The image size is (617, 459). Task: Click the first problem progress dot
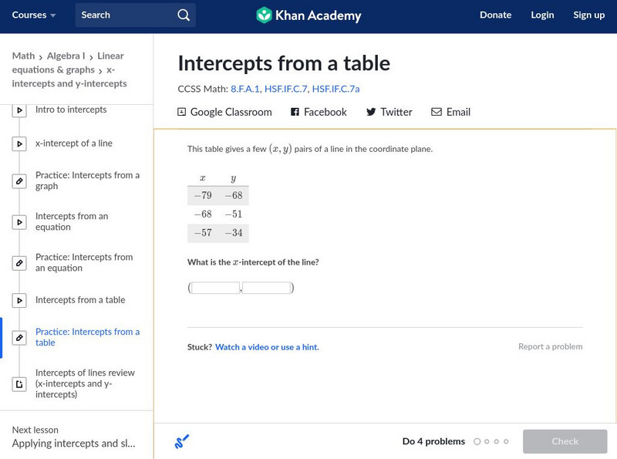[x=477, y=442]
